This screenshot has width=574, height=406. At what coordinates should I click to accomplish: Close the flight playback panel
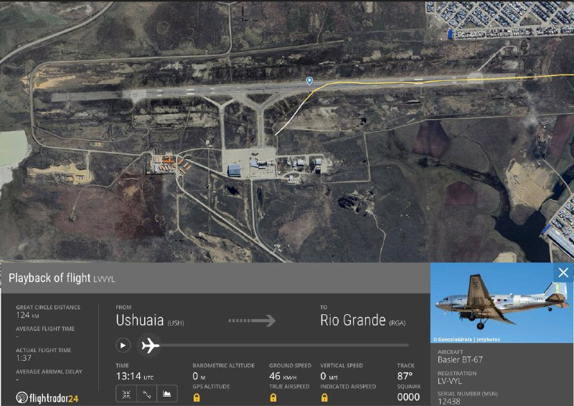pyautogui.click(x=563, y=273)
